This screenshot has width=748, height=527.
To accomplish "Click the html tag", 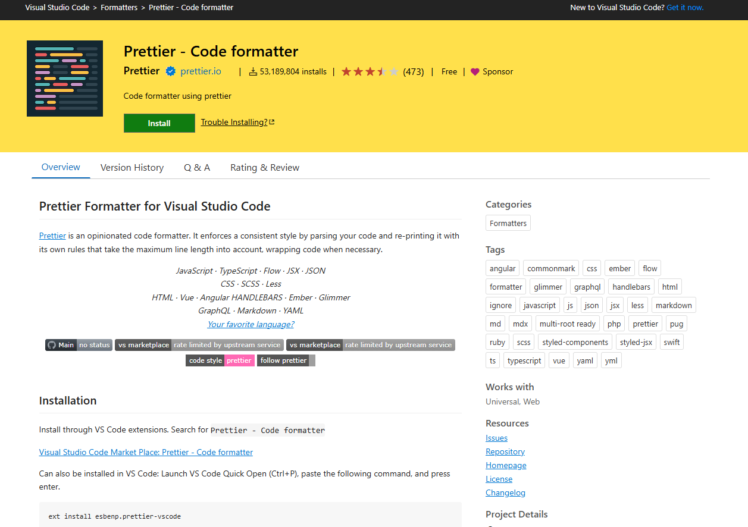I will tap(670, 287).
